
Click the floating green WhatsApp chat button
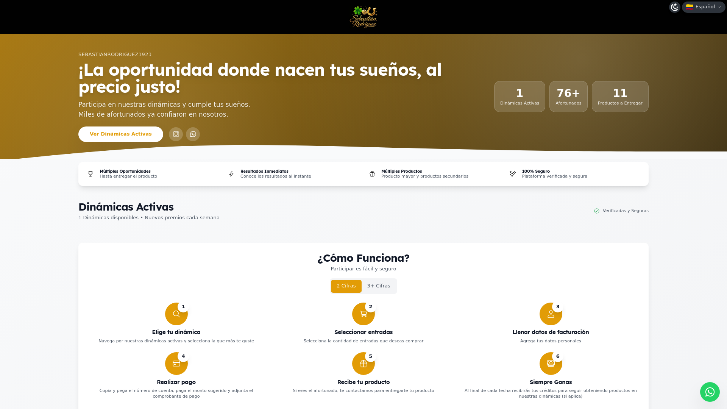[710, 392]
